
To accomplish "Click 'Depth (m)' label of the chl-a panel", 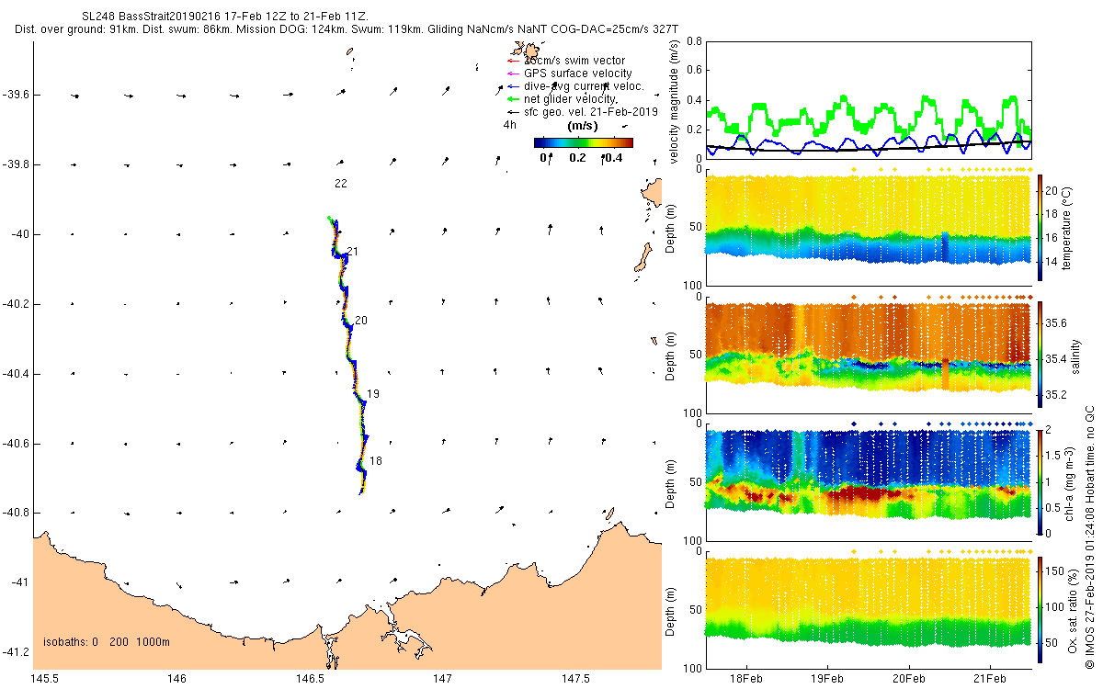I will click(670, 482).
